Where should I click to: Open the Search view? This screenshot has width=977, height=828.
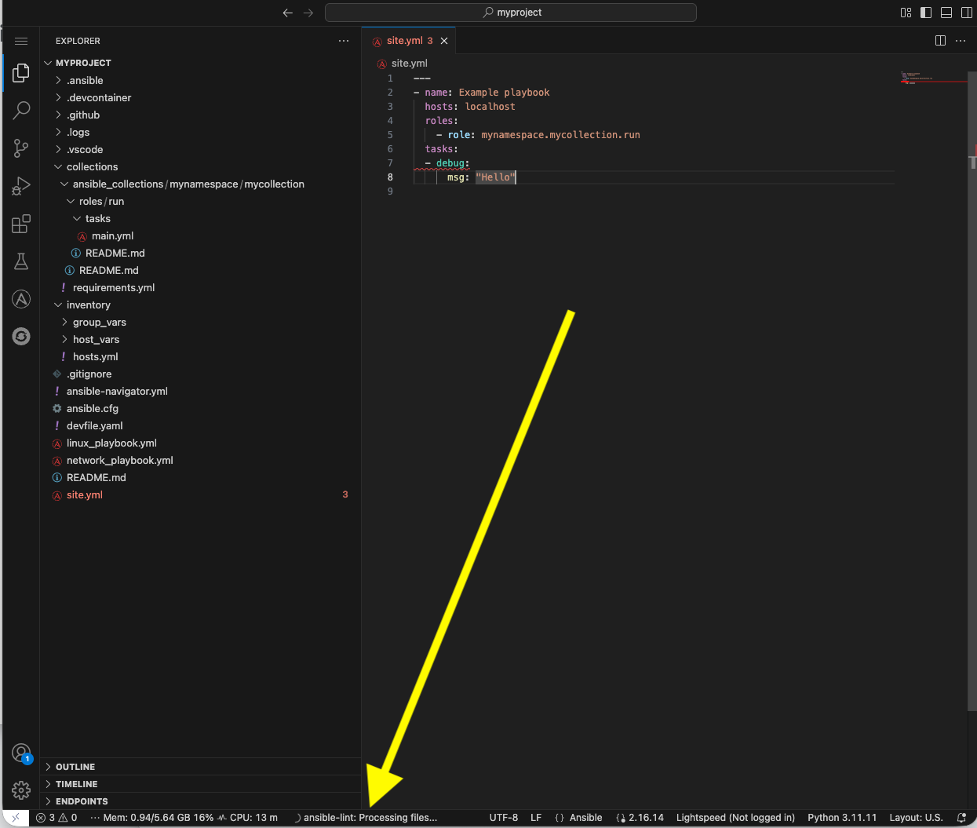(20, 110)
